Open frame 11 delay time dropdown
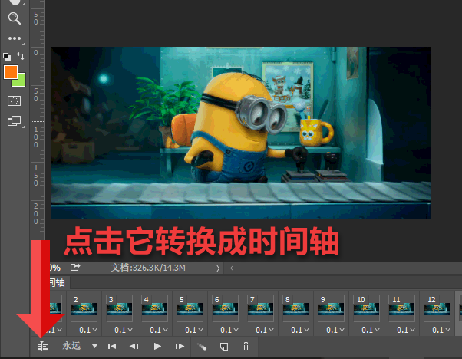 point(406,330)
